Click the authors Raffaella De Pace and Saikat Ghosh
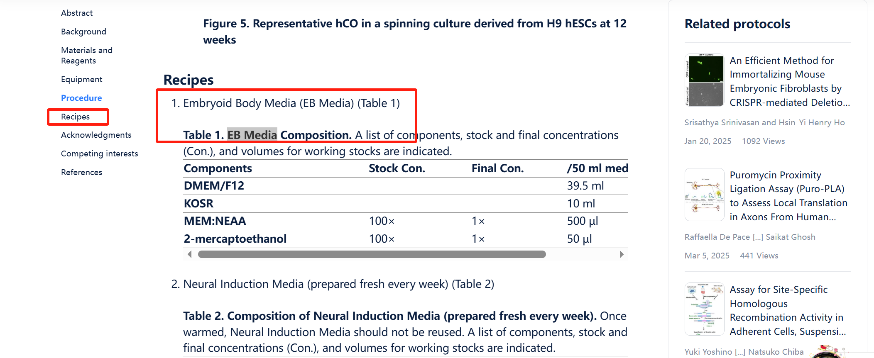This screenshot has height=358, width=874. [749, 237]
